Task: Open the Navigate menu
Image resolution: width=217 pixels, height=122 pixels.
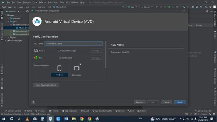Action: coord(27,2)
